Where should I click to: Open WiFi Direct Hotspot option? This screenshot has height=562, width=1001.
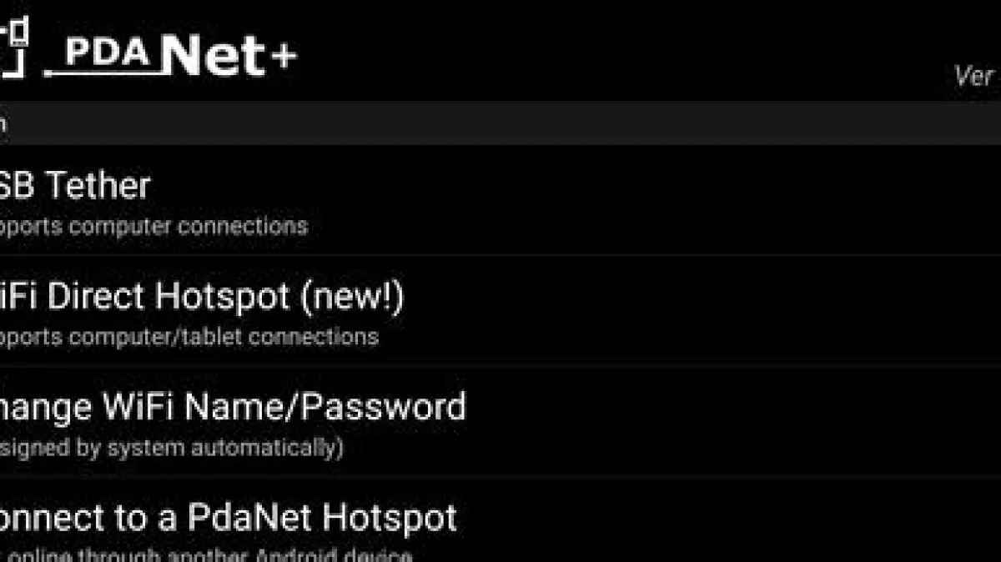[167, 296]
